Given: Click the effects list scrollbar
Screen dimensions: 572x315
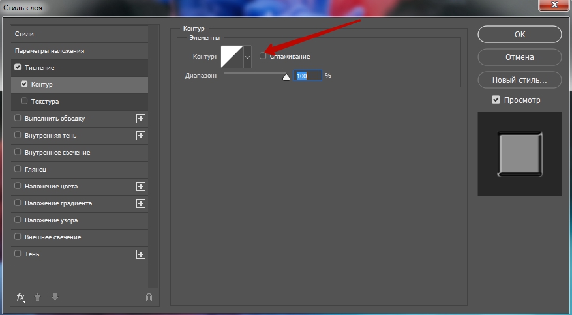Looking at the screenshot, I should click(x=153, y=157).
